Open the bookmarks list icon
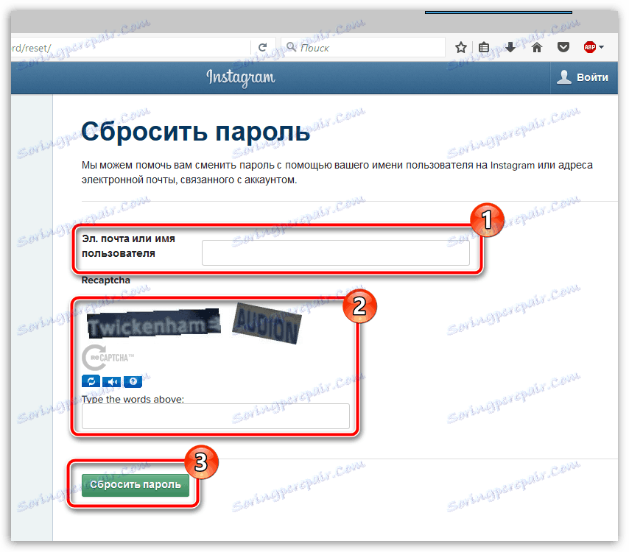The width and height of the screenshot is (629, 552). pos(484,48)
